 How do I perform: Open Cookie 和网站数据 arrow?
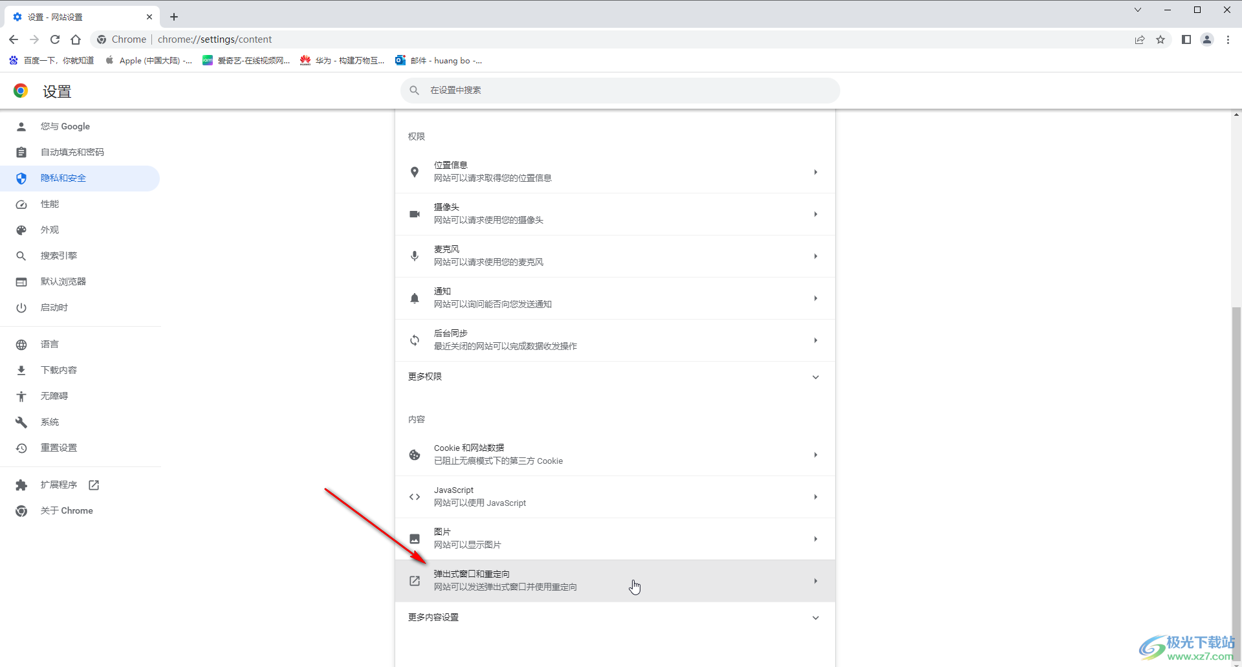(x=816, y=455)
